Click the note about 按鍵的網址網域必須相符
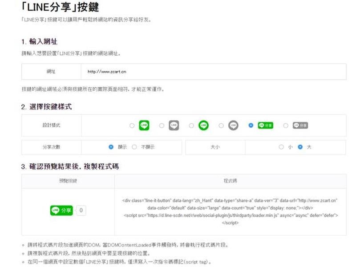Image resolution: width=356 pixels, height=267 pixels. click(93, 89)
